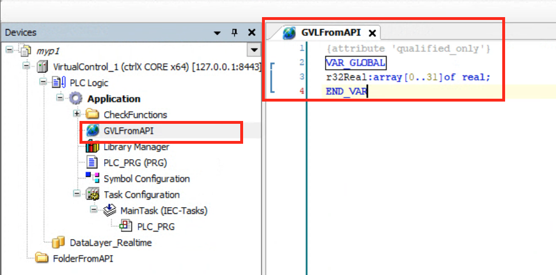Viewport: 556px width, 275px height.
Task: Click the MainTask (IEC-Tasks) icon
Action: coord(109,211)
